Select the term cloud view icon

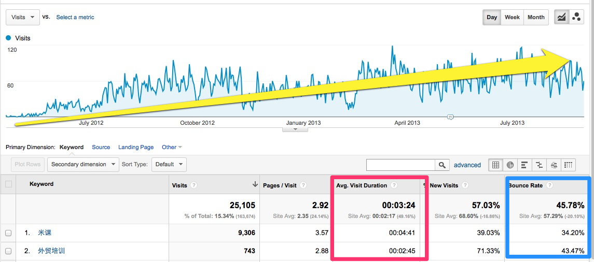pyautogui.click(x=554, y=165)
